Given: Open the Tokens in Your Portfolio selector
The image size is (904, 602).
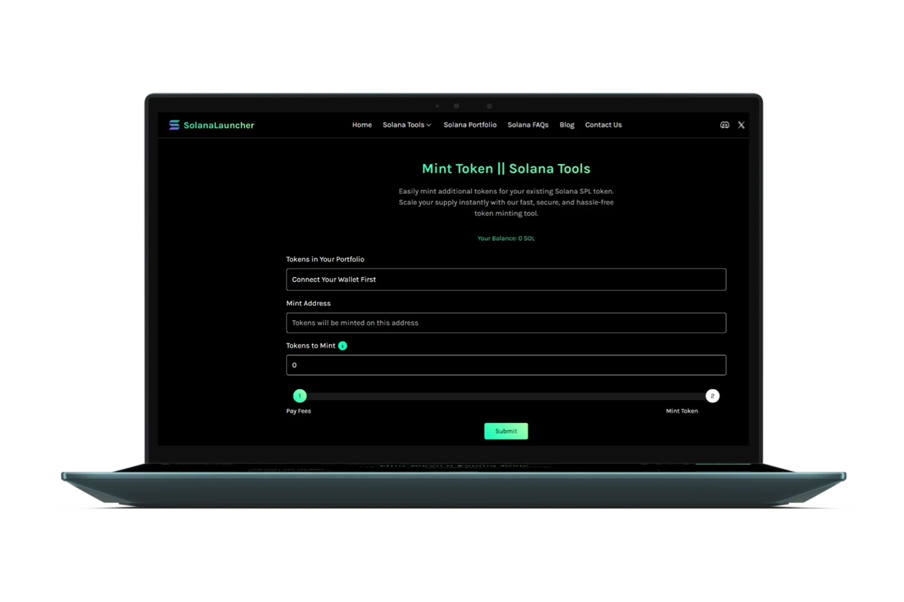Looking at the screenshot, I should click(x=506, y=279).
